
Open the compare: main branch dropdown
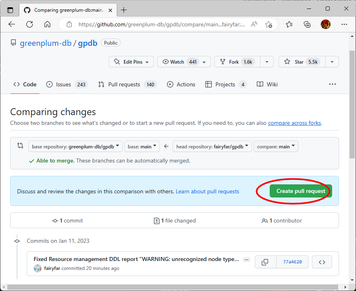pyautogui.click(x=276, y=147)
